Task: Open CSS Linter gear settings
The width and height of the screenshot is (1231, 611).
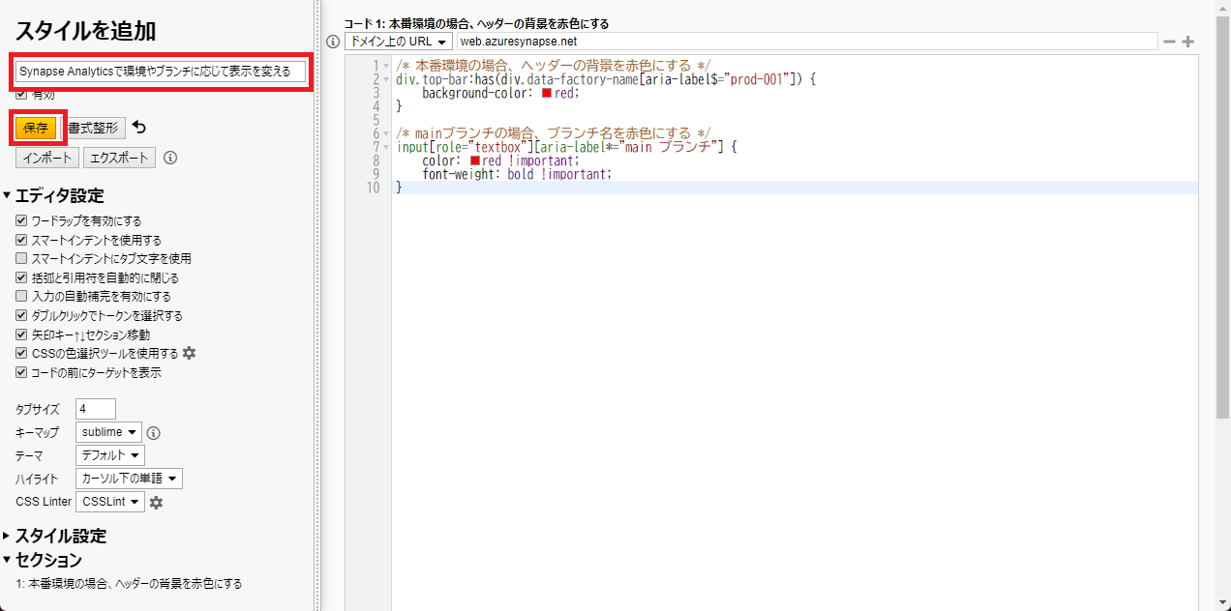Action: (x=156, y=502)
